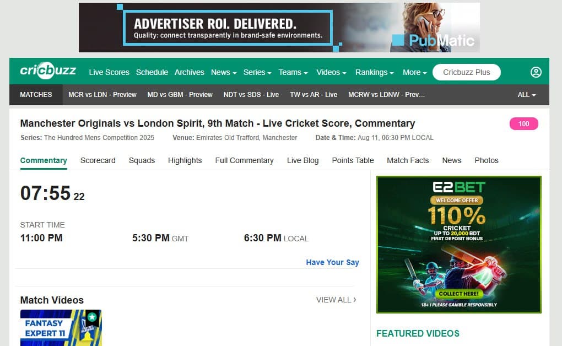Open the ALL matches dropdown

pyautogui.click(x=527, y=95)
